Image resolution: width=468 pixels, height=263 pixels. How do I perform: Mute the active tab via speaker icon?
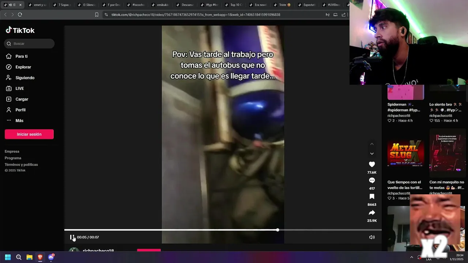pos(10,5)
